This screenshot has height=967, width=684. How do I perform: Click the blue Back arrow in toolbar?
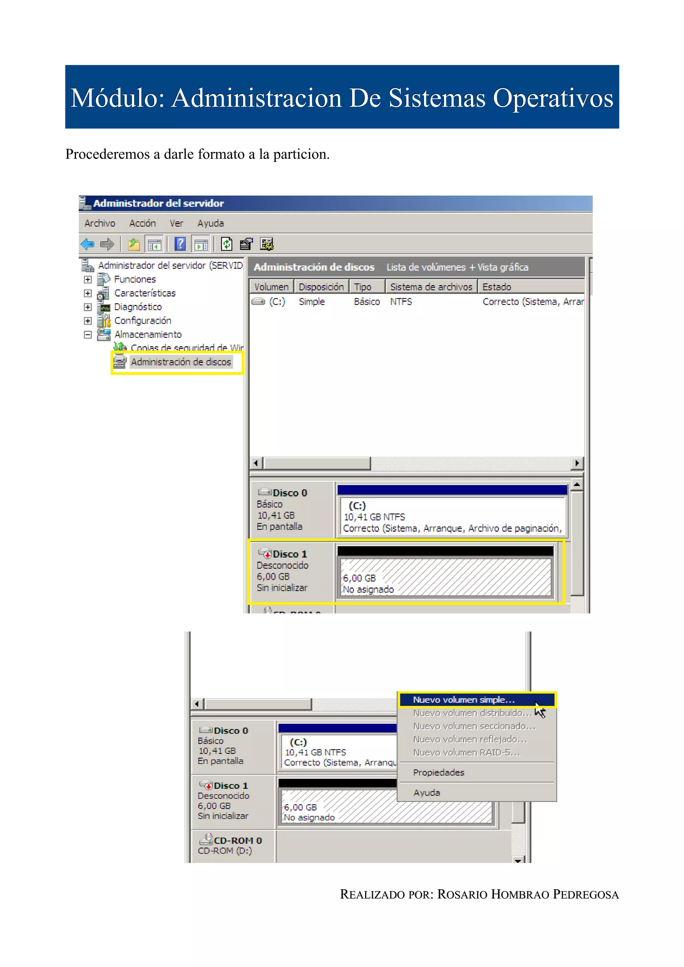(x=87, y=244)
